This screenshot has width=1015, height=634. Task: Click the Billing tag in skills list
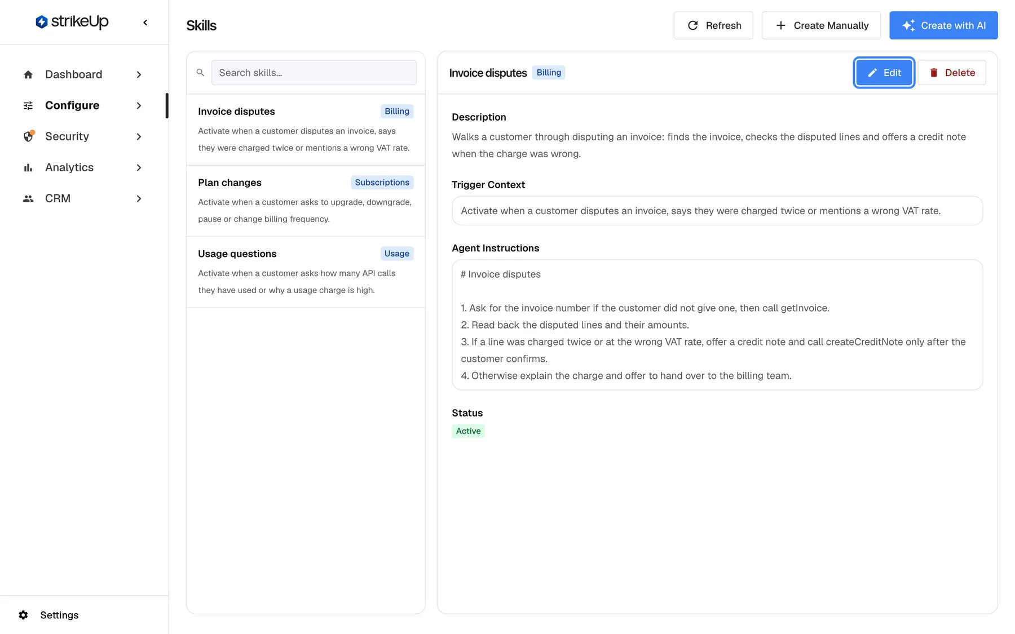coord(397,112)
